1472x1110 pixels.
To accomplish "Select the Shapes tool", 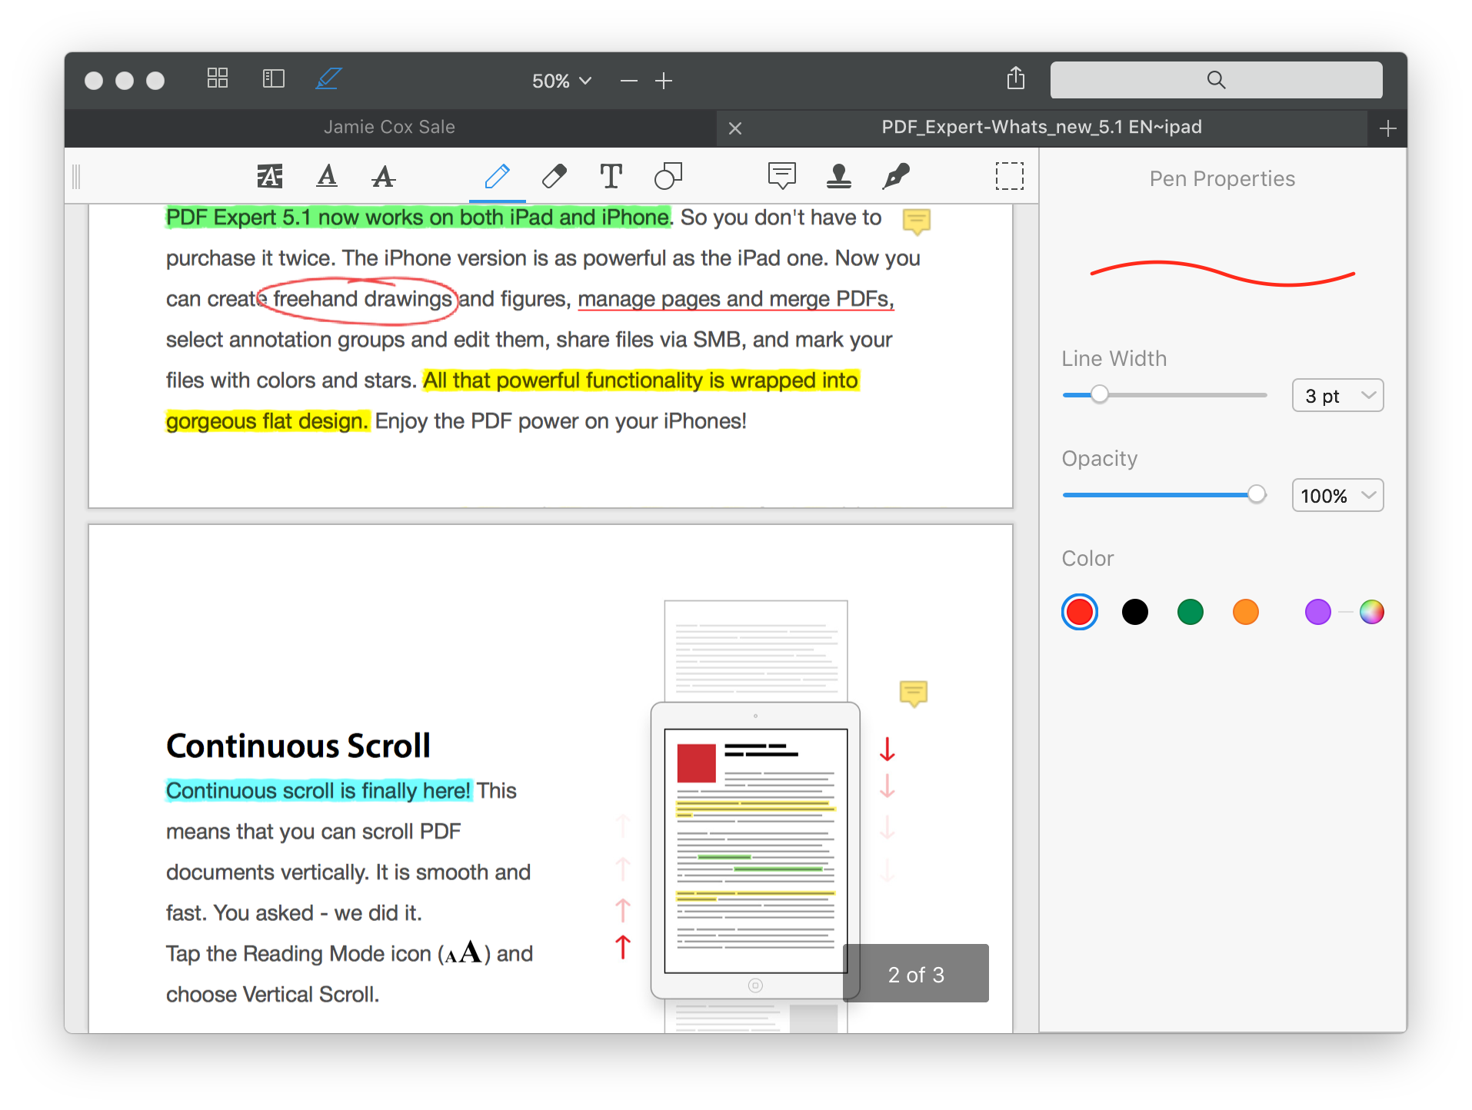I will pos(668,176).
